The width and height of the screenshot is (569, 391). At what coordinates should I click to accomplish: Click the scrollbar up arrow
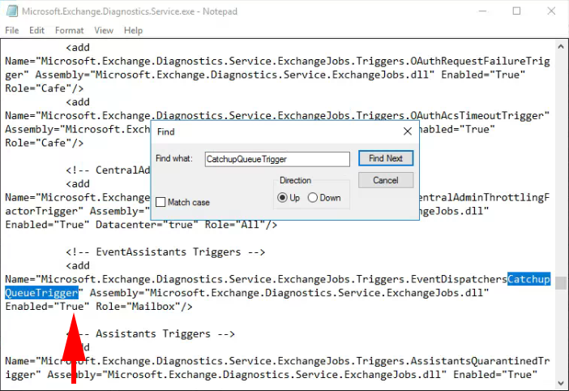click(561, 46)
